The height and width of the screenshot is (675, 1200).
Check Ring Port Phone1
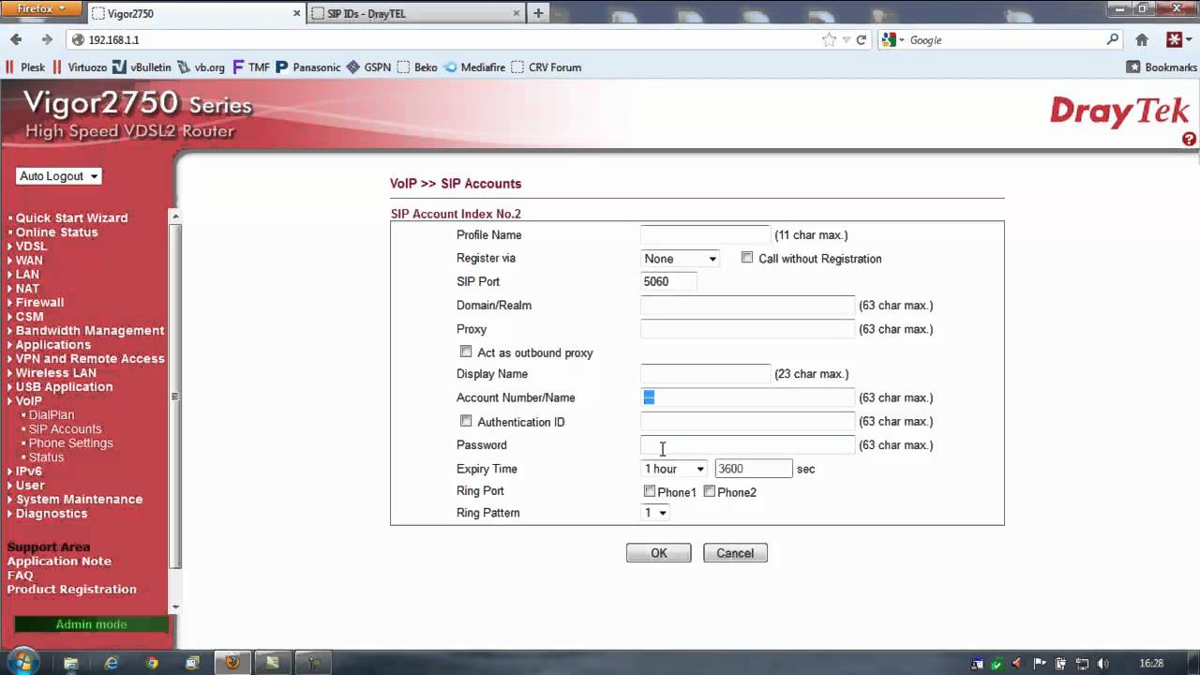[650, 491]
